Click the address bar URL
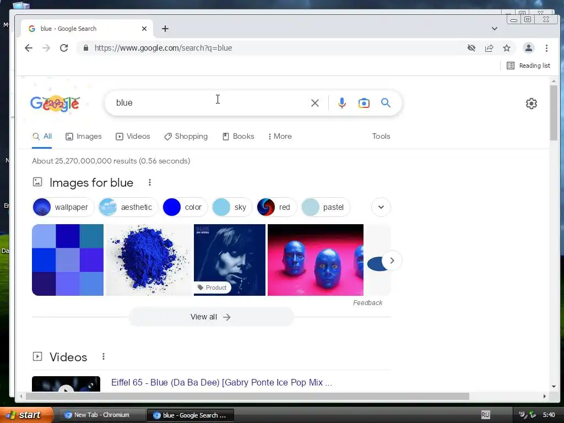Screen dimensions: 564x423 click(x=163, y=48)
